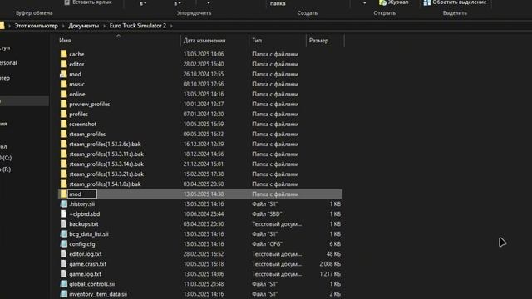Click the 2 КБ size of inventory_item_data.sii
532x299 pixels.
(x=335, y=294)
